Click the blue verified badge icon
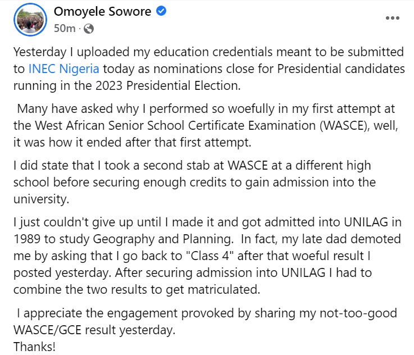This screenshot has height=355, width=414. click(161, 12)
